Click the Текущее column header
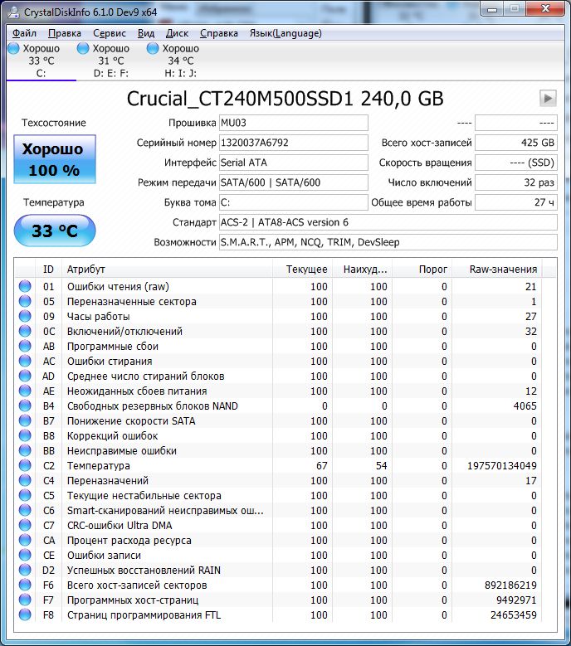 [302, 269]
